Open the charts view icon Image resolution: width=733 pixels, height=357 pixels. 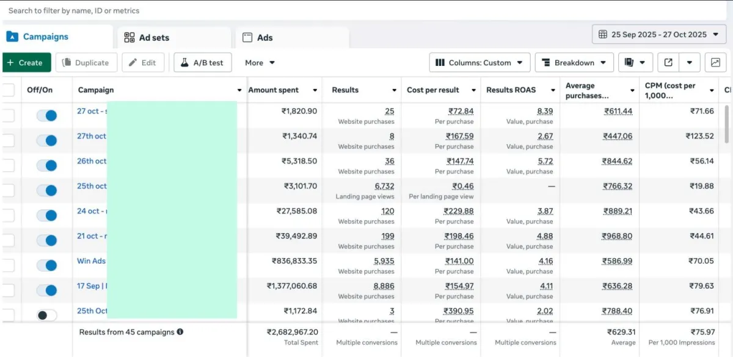[715, 62]
